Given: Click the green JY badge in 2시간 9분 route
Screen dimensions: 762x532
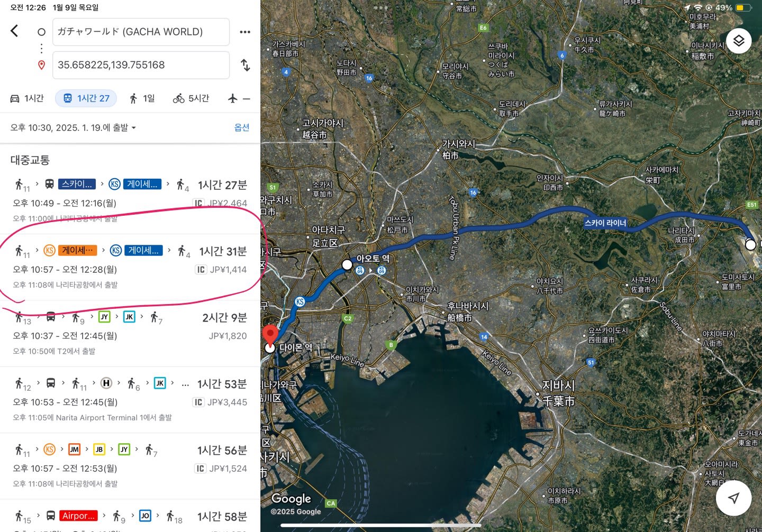Looking at the screenshot, I should coord(104,317).
